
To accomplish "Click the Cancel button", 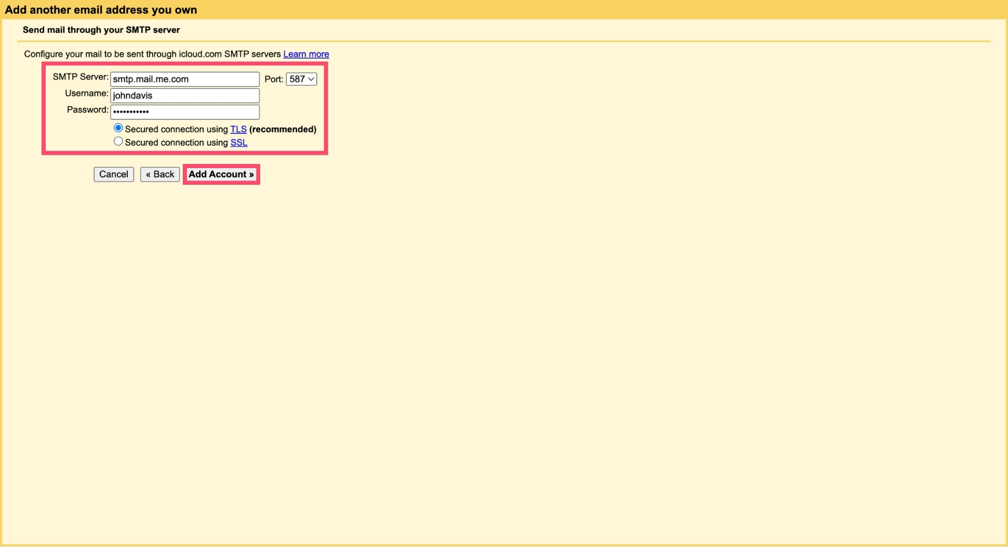I will pyautogui.click(x=114, y=174).
